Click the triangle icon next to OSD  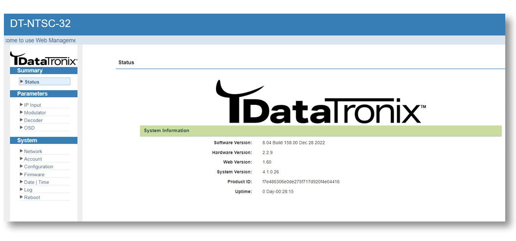point(21,127)
